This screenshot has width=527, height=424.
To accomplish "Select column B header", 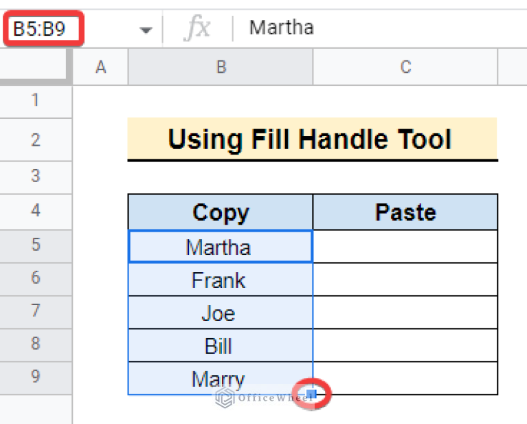I will 221,67.
